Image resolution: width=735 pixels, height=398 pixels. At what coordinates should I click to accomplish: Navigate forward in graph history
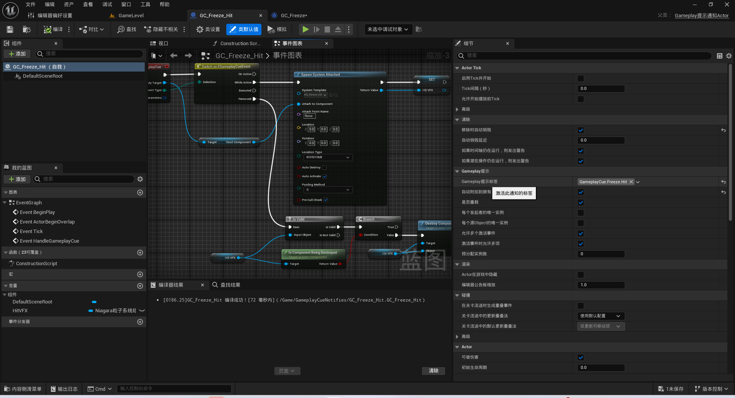[x=188, y=56]
